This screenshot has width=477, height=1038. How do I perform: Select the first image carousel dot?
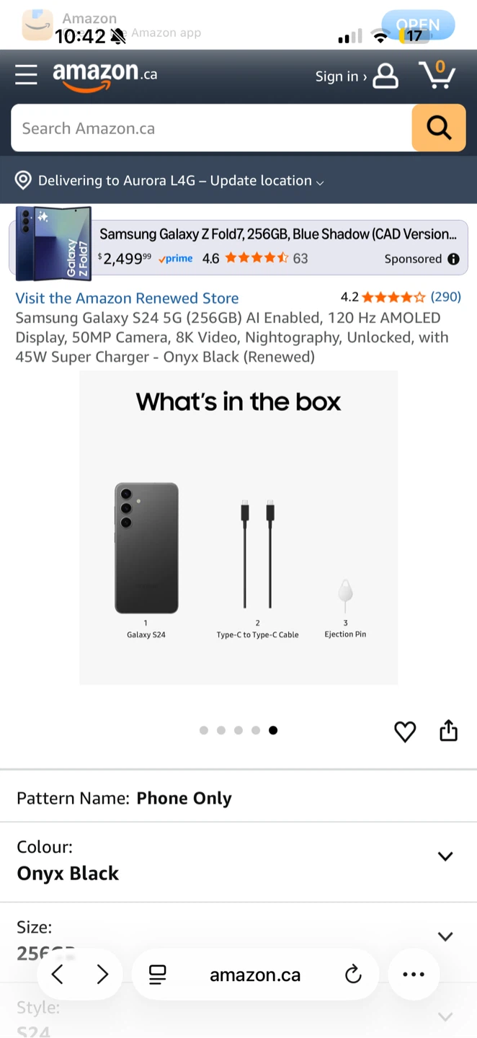(x=204, y=730)
